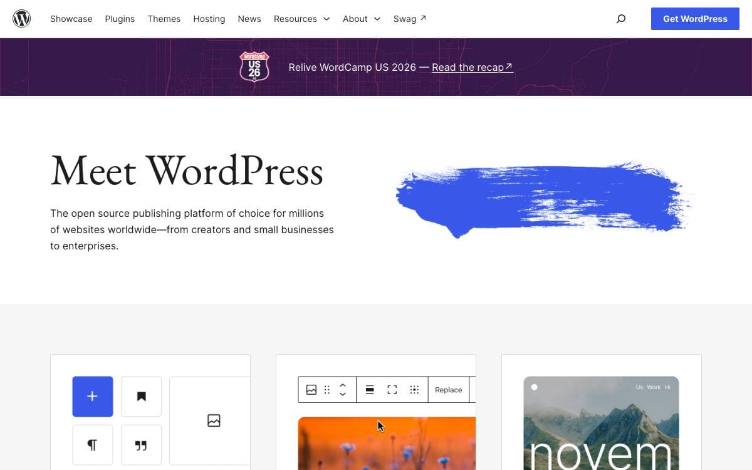This screenshot has height=470, width=752.
Task: Click the WordPress logo icon
Action: [22, 19]
